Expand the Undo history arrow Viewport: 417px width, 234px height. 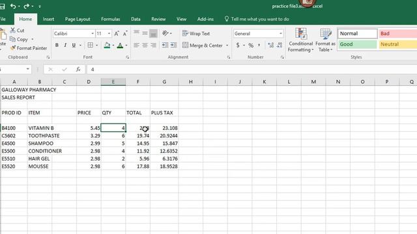coord(19,6)
